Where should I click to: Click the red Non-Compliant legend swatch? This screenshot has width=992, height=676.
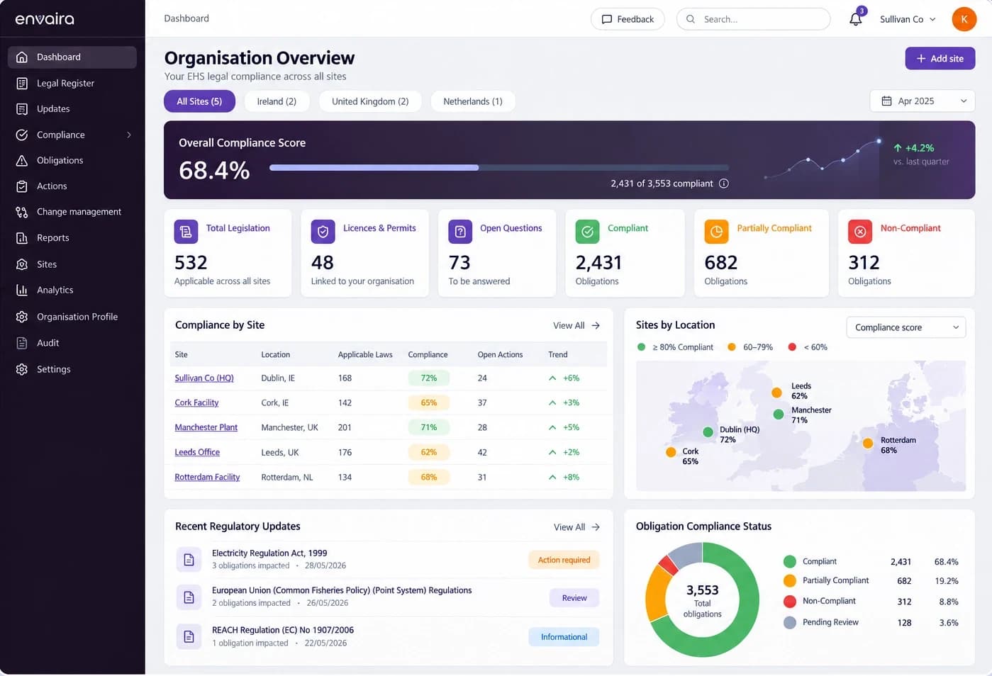pyautogui.click(x=789, y=602)
